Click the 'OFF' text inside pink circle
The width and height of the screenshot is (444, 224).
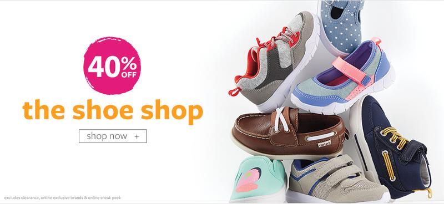129,75
